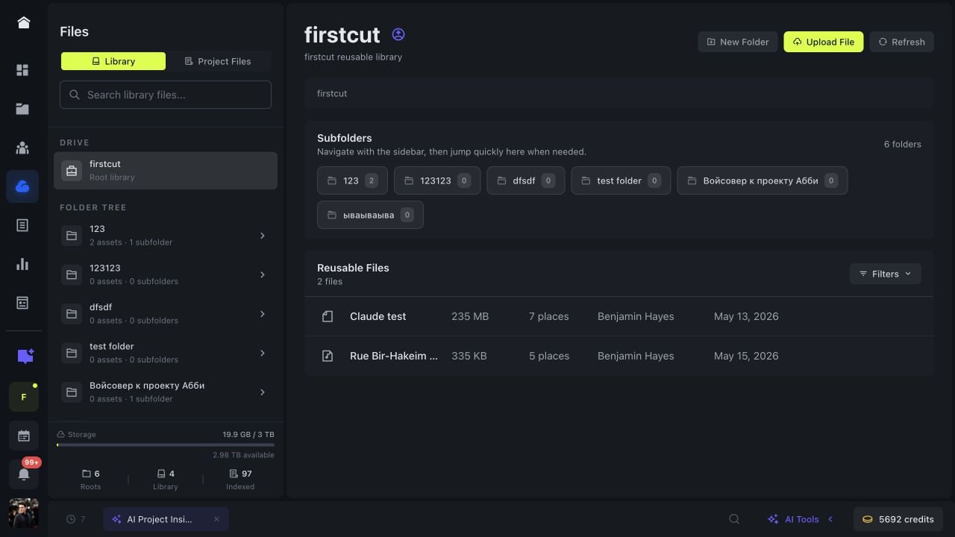Open the 123 subfolder chip
Viewport: 955px width, 537px height.
click(x=352, y=180)
